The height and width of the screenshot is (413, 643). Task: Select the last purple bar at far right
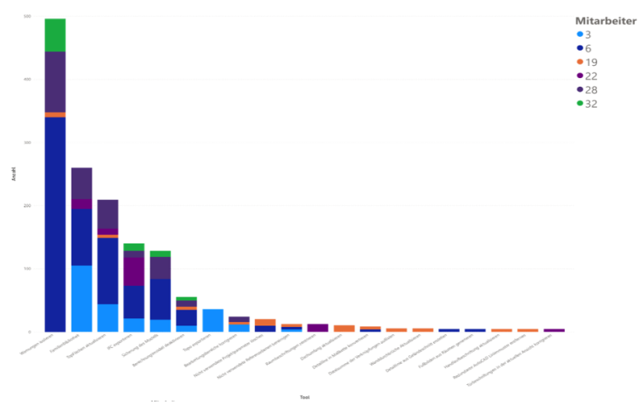click(x=554, y=329)
